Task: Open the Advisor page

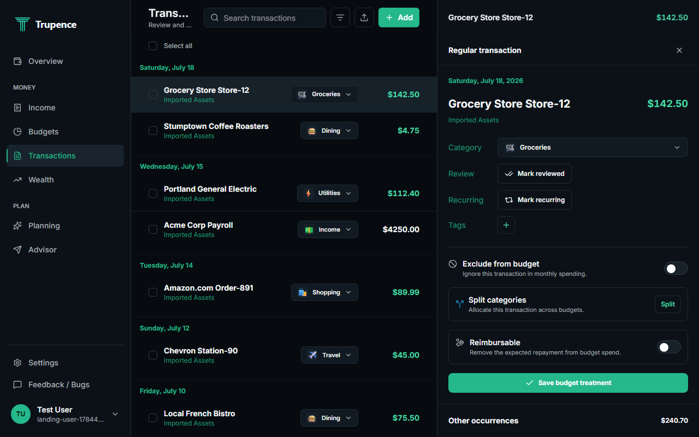Action: click(x=65, y=250)
